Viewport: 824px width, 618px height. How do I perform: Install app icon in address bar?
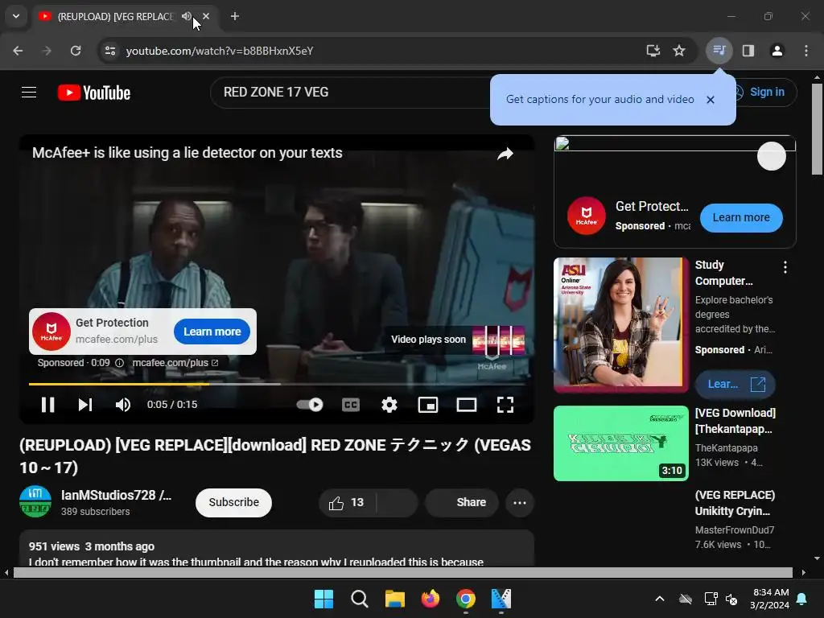coord(653,51)
